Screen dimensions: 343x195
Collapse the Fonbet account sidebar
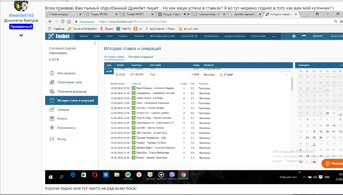point(95,43)
